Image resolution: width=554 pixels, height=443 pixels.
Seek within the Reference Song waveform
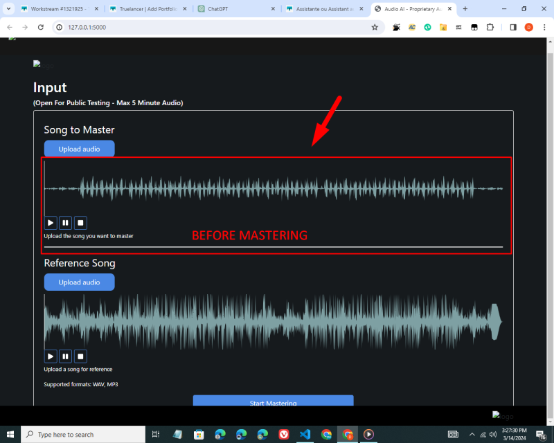pyautogui.click(x=274, y=322)
